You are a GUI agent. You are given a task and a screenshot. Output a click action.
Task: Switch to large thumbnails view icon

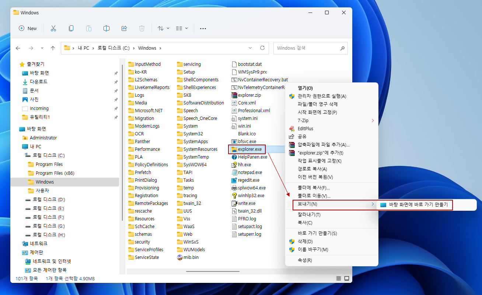click(x=347, y=278)
